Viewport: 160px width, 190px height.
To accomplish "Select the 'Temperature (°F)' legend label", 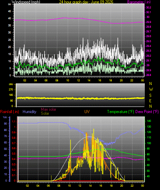I will click(x=121, y=112).
